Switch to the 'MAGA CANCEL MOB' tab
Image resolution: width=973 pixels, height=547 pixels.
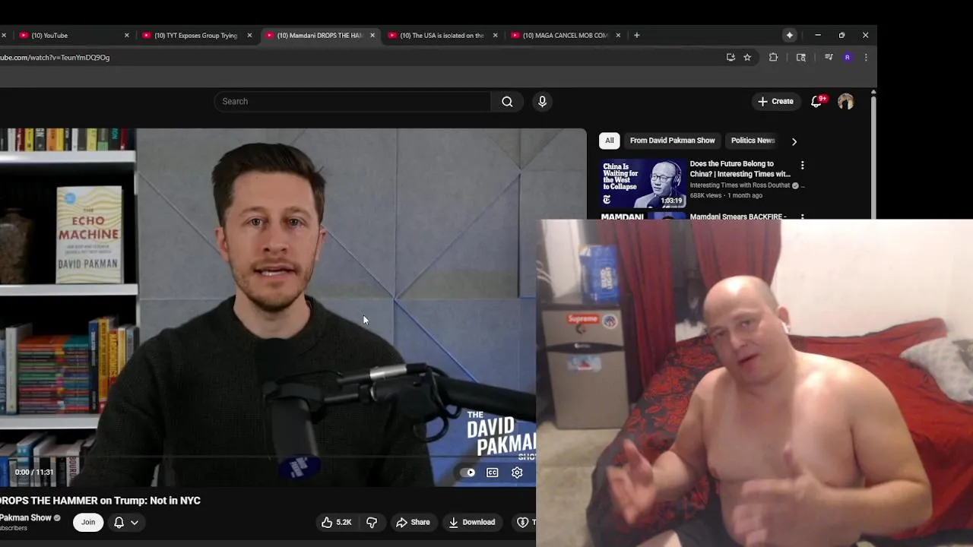[x=565, y=35]
